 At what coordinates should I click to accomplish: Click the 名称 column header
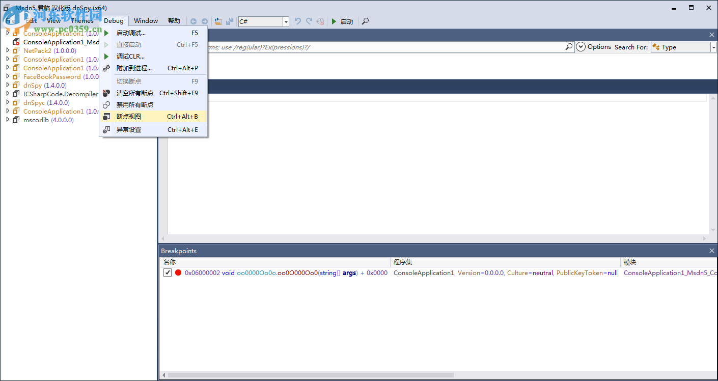pos(275,262)
